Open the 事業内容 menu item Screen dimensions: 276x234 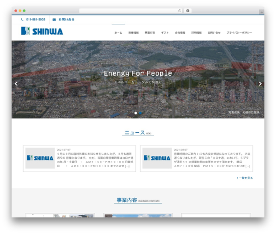(x=150, y=33)
